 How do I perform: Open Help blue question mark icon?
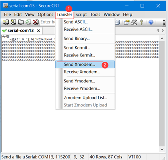[x=151, y=22]
